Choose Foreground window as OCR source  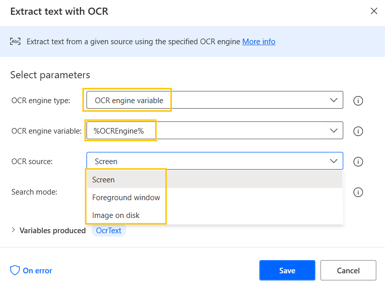pyautogui.click(x=126, y=198)
